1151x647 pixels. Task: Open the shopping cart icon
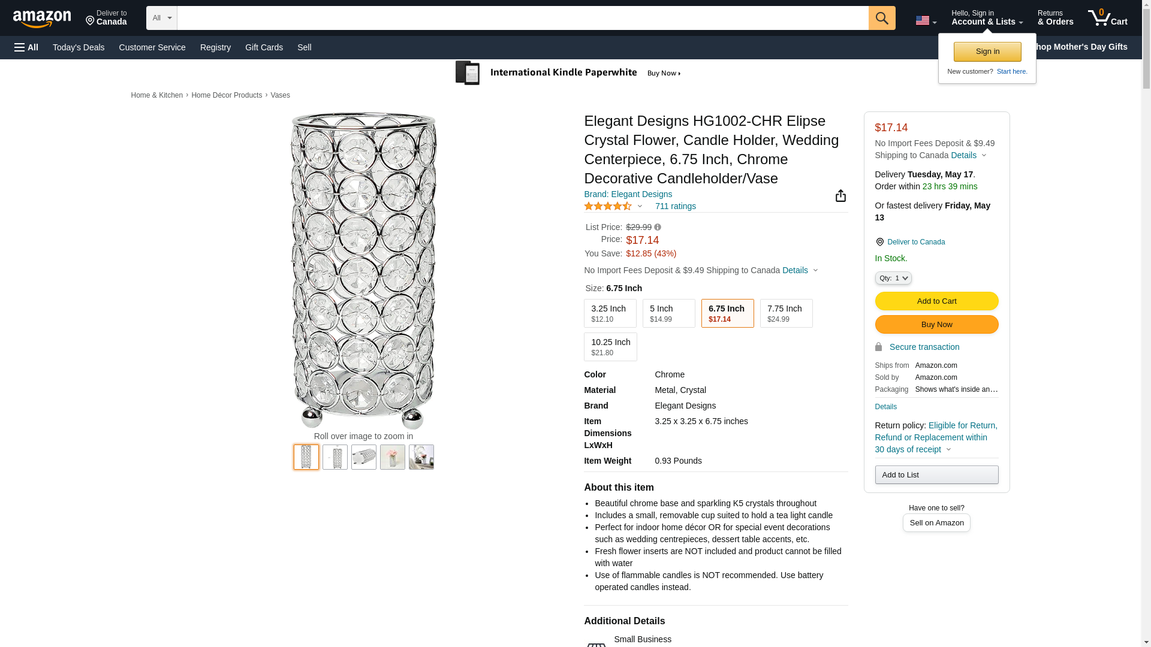[1107, 18]
